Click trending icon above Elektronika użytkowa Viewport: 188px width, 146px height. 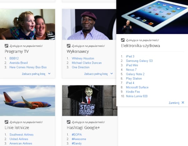pos(123,40)
